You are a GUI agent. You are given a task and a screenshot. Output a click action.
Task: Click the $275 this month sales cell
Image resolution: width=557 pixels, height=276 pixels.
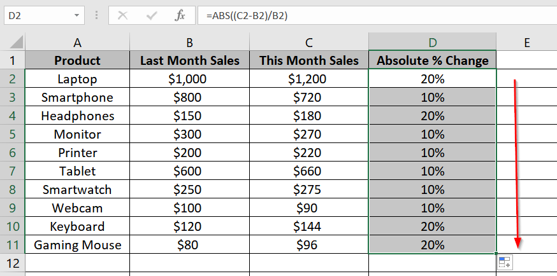(309, 189)
